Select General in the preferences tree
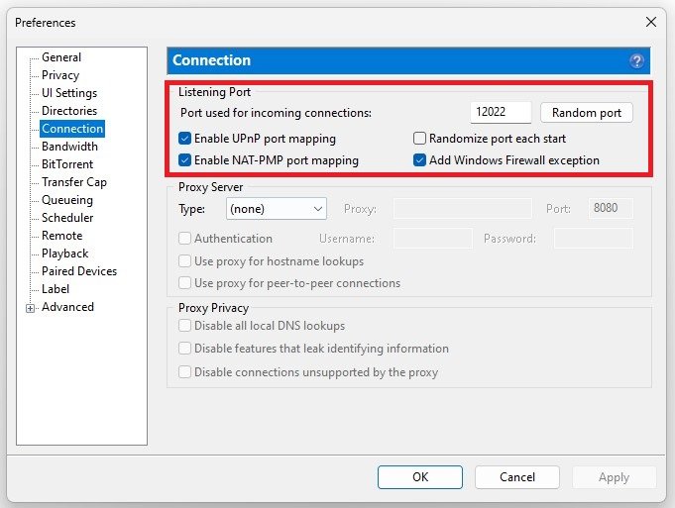The height and width of the screenshot is (508, 675). (61, 57)
